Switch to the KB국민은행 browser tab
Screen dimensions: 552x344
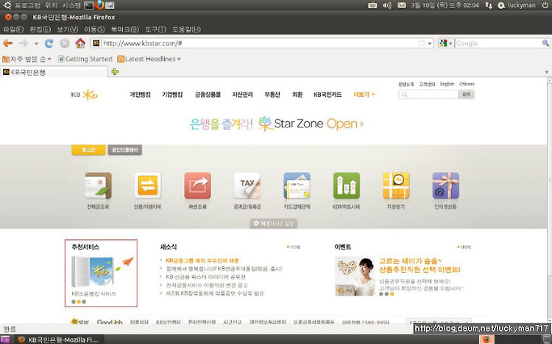point(54,72)
